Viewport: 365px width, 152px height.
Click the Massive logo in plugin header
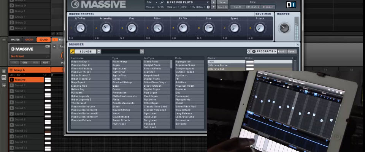(98, 4)
